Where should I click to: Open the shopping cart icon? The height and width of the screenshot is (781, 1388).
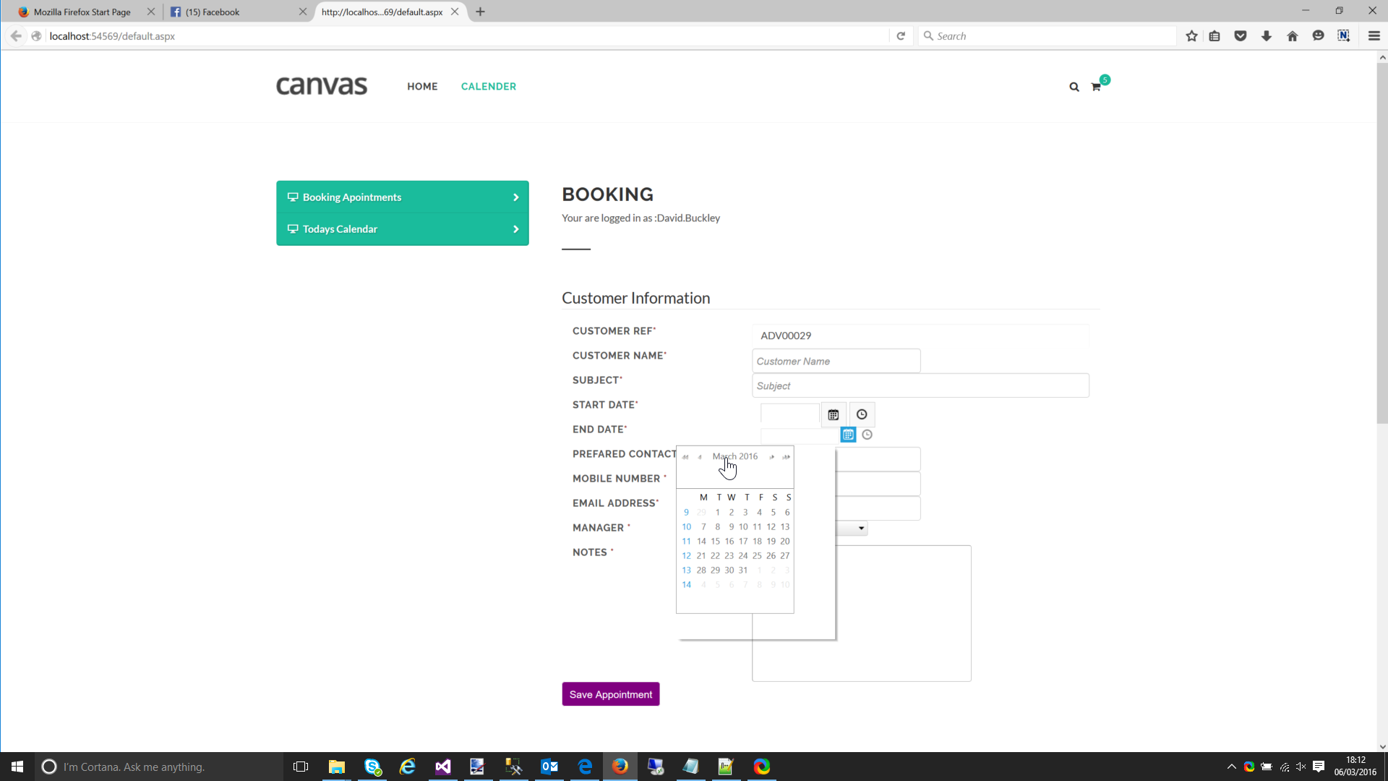click(x=1096, y=87)
